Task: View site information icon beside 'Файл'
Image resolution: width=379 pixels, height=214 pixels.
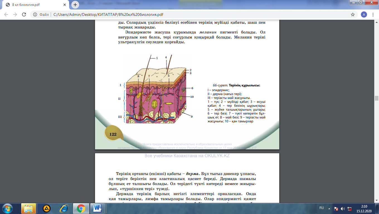Action: (x=35, y=14)
